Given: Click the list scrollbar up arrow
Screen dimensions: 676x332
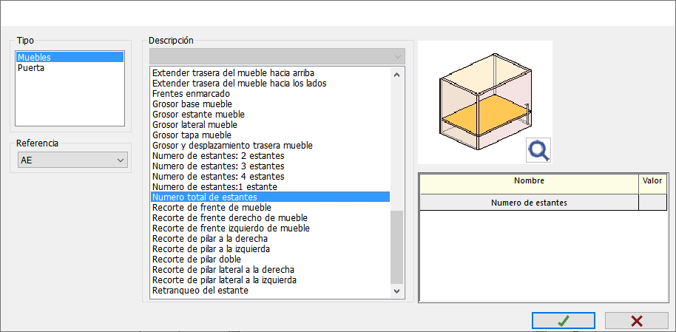Looking at the screenshot, I should point(396,74).
